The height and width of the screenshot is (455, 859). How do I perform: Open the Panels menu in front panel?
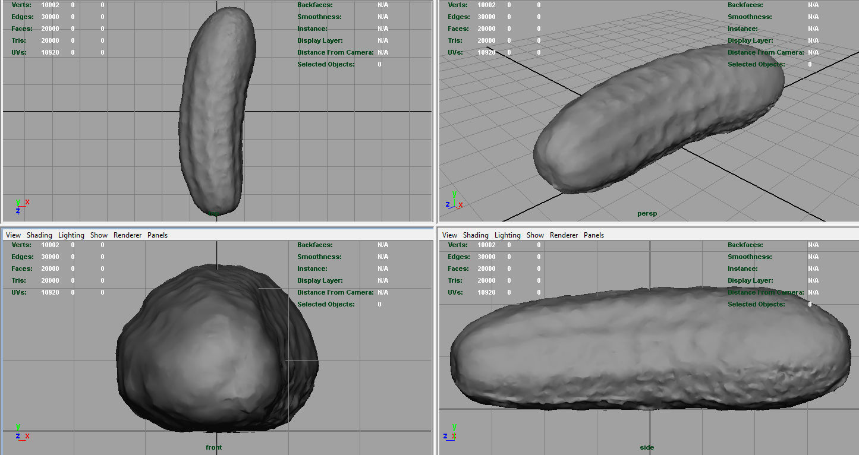coord(158,235)
